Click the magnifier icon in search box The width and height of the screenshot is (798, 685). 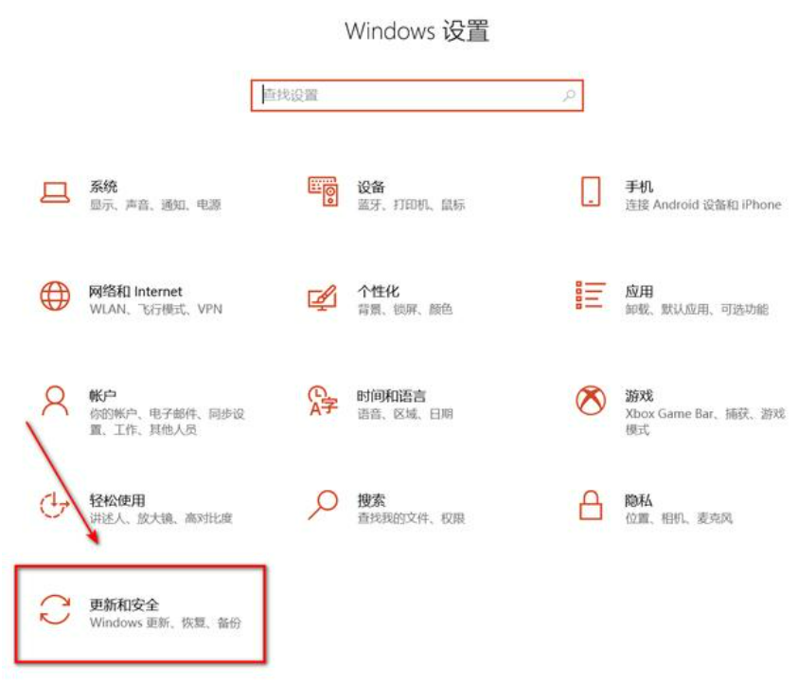[569, 96]
